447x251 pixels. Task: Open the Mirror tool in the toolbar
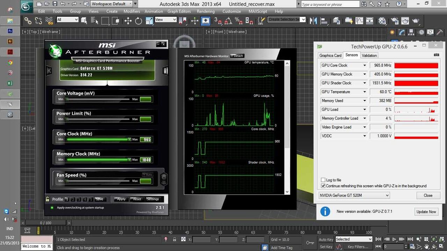coord(313,21)
